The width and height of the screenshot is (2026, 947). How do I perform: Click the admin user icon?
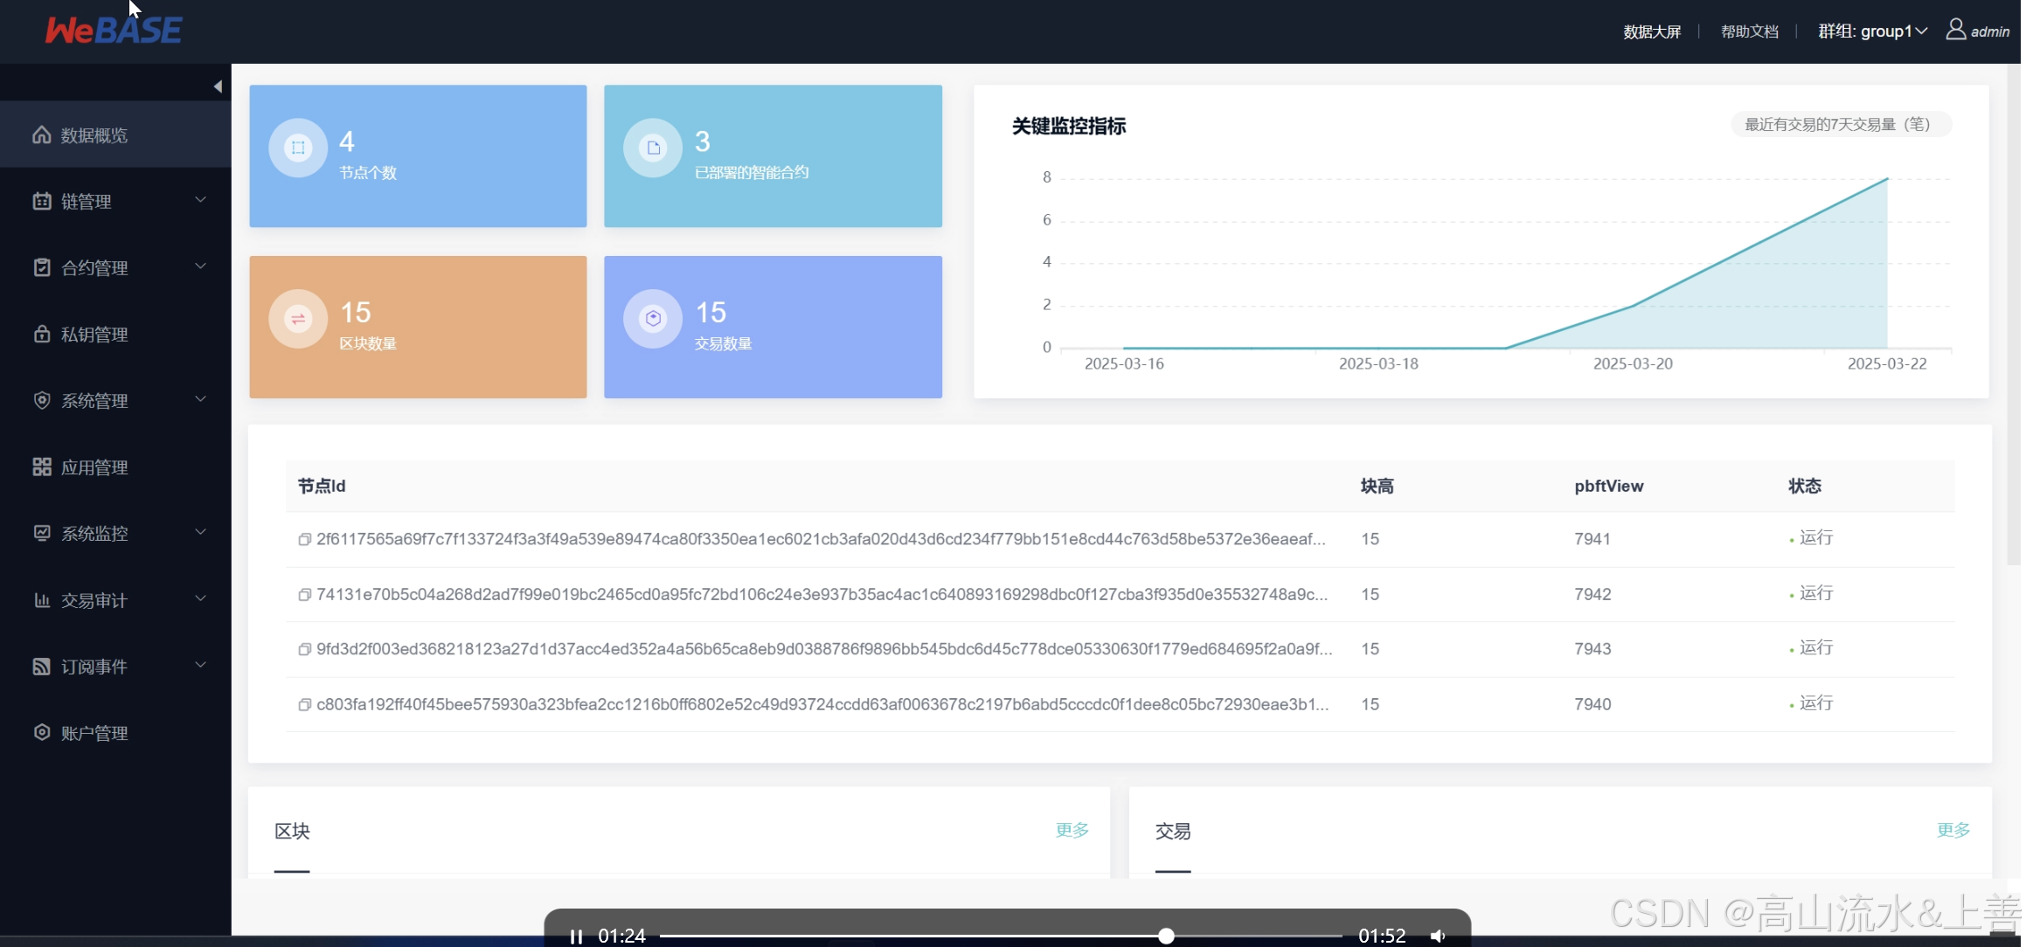coord(1955,31)
